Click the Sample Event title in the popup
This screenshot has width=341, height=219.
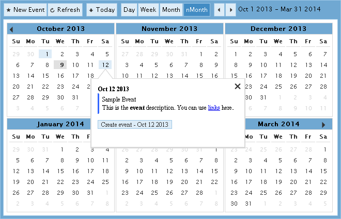pyautogui.click(x=118, y=100)
